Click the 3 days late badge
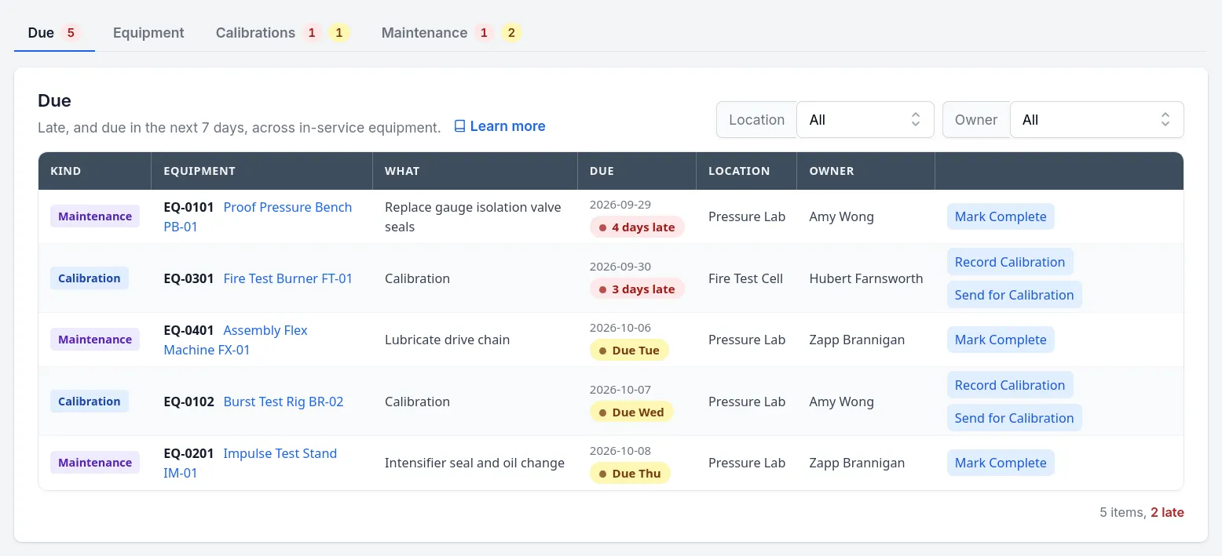 (637, 289)
